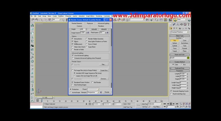
Task: Click the time slider 0 / 100
Action: 45,98
